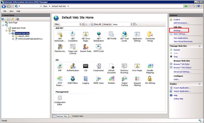Open the .NET Authorization Rules feature

click(60, 36)
